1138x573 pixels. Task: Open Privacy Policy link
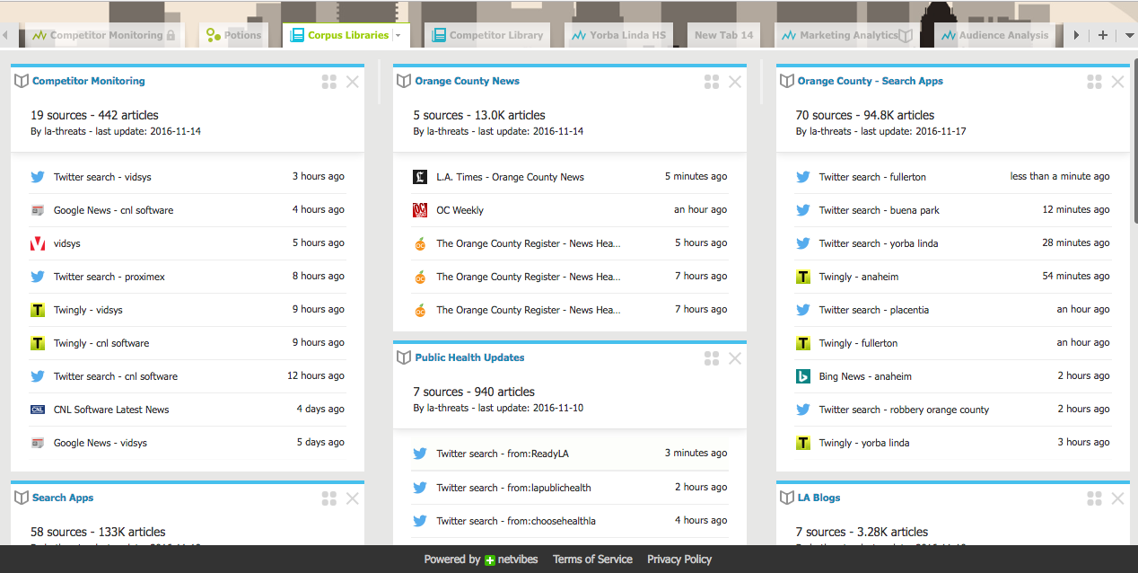pos(679,559)
